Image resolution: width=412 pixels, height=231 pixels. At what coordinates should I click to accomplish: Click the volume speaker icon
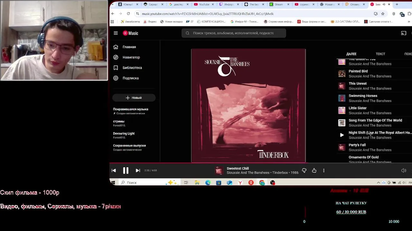click(x=404, y=171)
